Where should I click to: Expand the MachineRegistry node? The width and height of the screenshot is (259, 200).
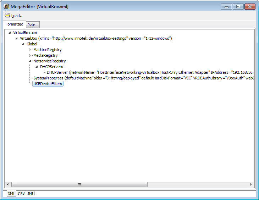30,50
